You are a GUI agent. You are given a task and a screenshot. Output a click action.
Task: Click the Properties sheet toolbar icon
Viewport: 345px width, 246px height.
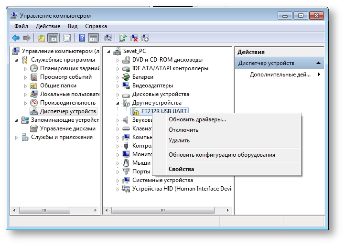67,38
